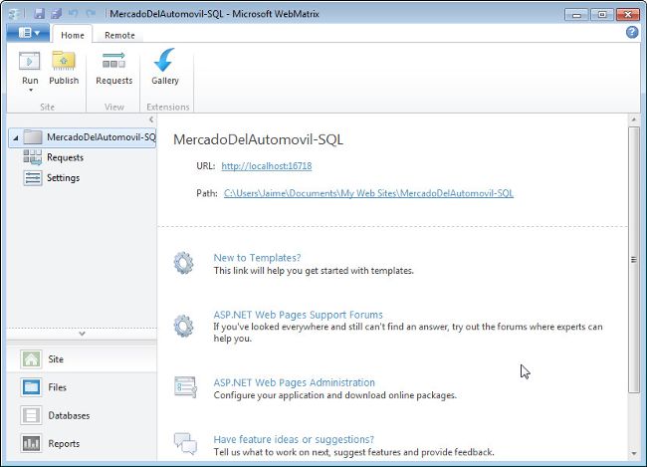Switch to the Home ribbon tab
Viewport: 647px width, 467px height.
coord(73,35)
